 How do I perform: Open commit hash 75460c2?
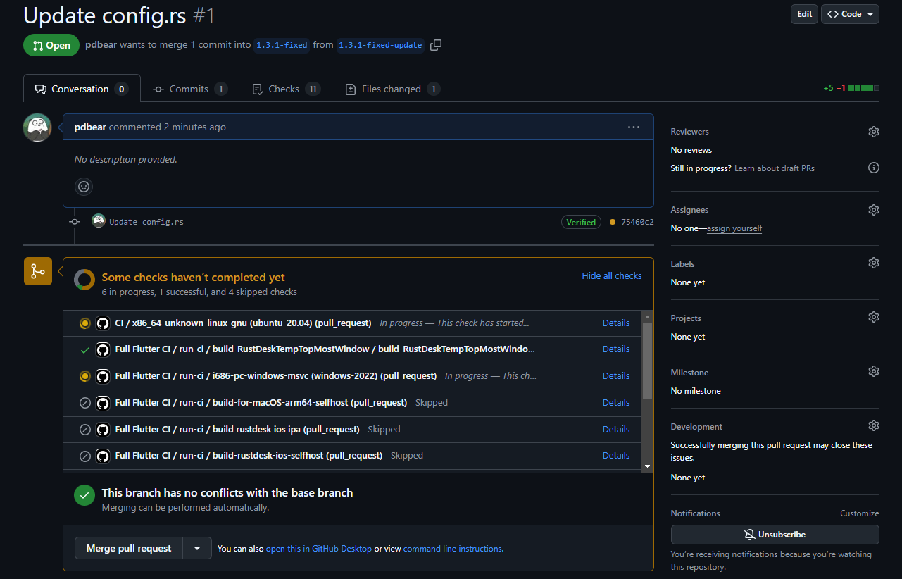coord(637,222)
